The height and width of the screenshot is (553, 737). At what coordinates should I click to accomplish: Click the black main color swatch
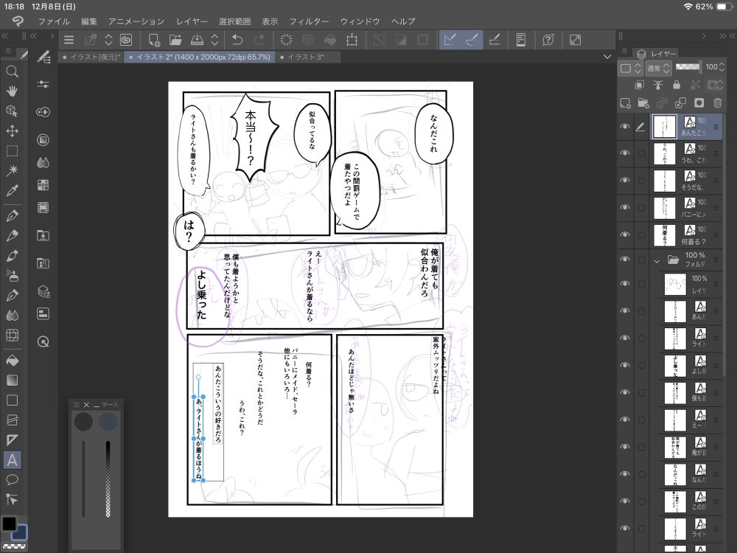point(9,524)
